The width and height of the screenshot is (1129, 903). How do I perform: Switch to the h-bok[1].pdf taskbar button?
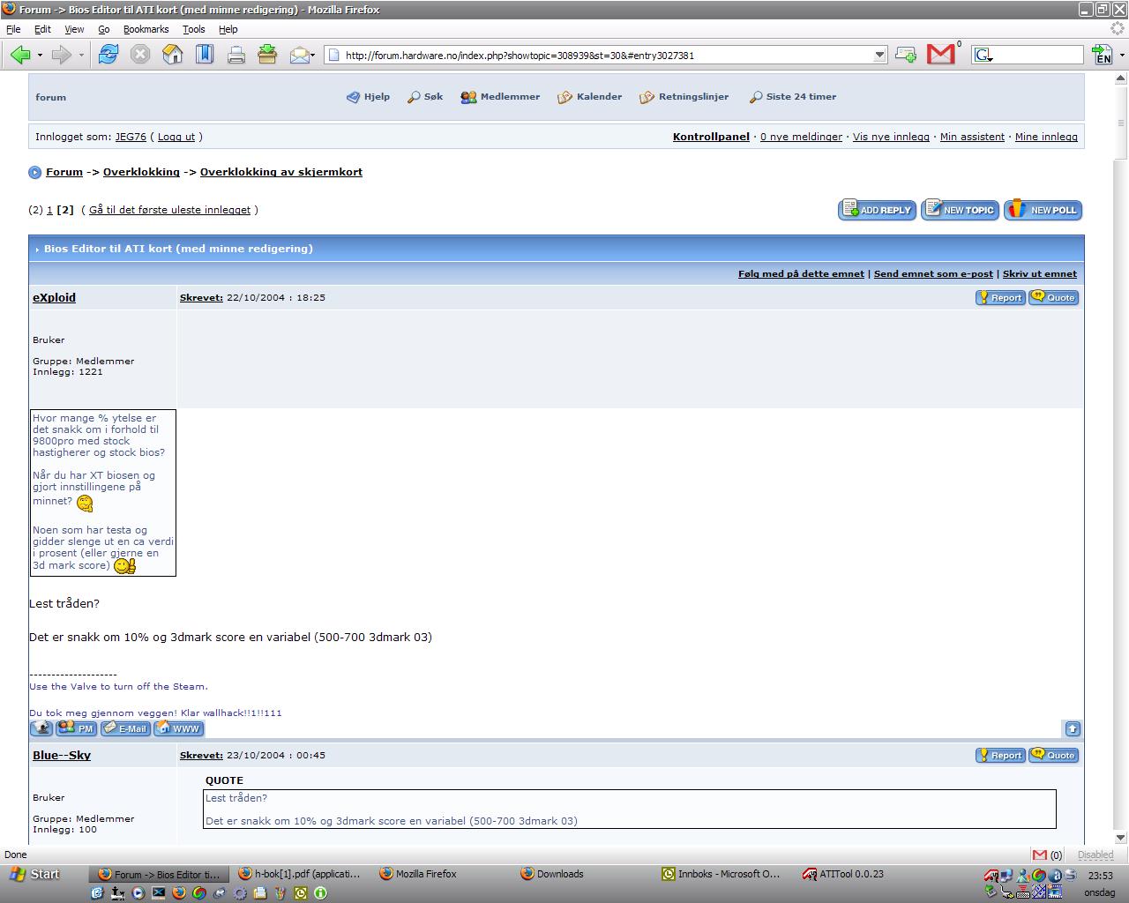click(x=300, y=874)
